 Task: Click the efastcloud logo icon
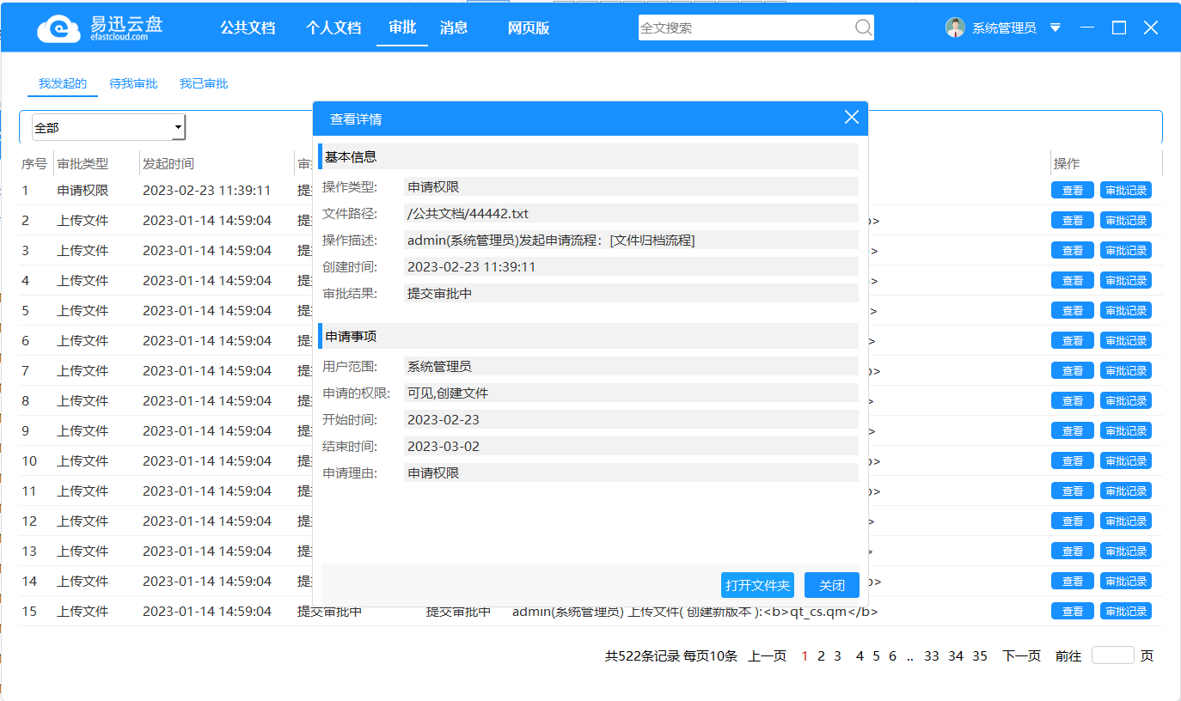click(x=58, y=28)
